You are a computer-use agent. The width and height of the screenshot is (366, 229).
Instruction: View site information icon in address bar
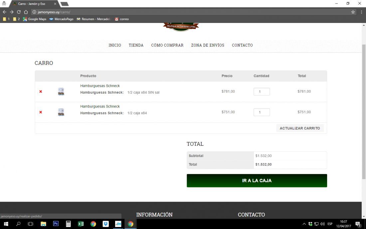34,12
